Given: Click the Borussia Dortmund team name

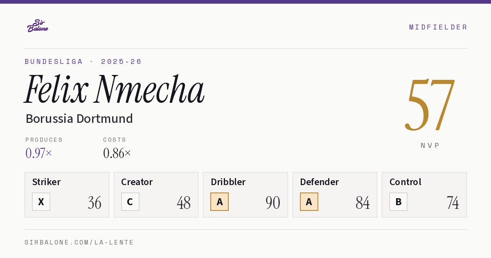Looking at the screenshot, I should [x=79, y=118].
